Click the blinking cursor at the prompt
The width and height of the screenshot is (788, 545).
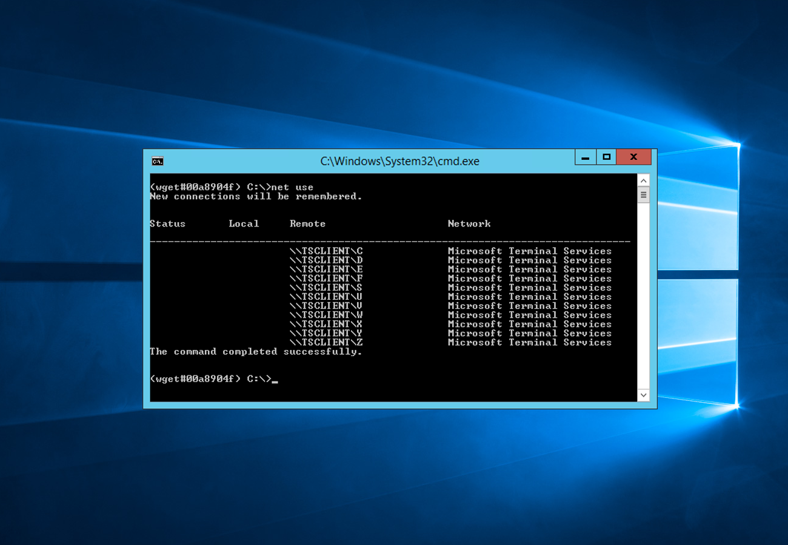pyautogui.click(x=276, y=380)
